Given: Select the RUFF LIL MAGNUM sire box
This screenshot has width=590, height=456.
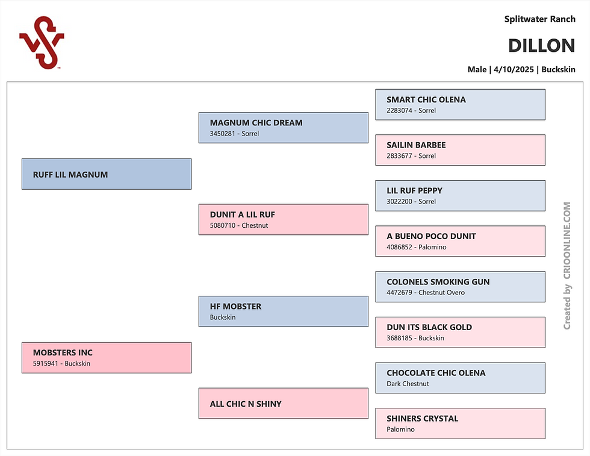Looking at the screenshot, I should pyautogui.click(x=107, y=174).
